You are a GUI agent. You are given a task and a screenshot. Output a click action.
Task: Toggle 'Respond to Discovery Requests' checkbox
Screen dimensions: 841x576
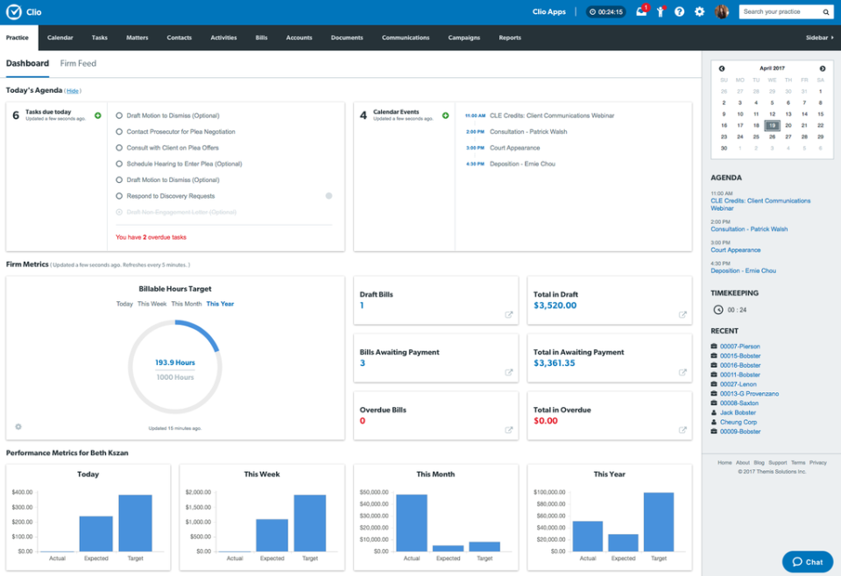[x=118, y=196]
